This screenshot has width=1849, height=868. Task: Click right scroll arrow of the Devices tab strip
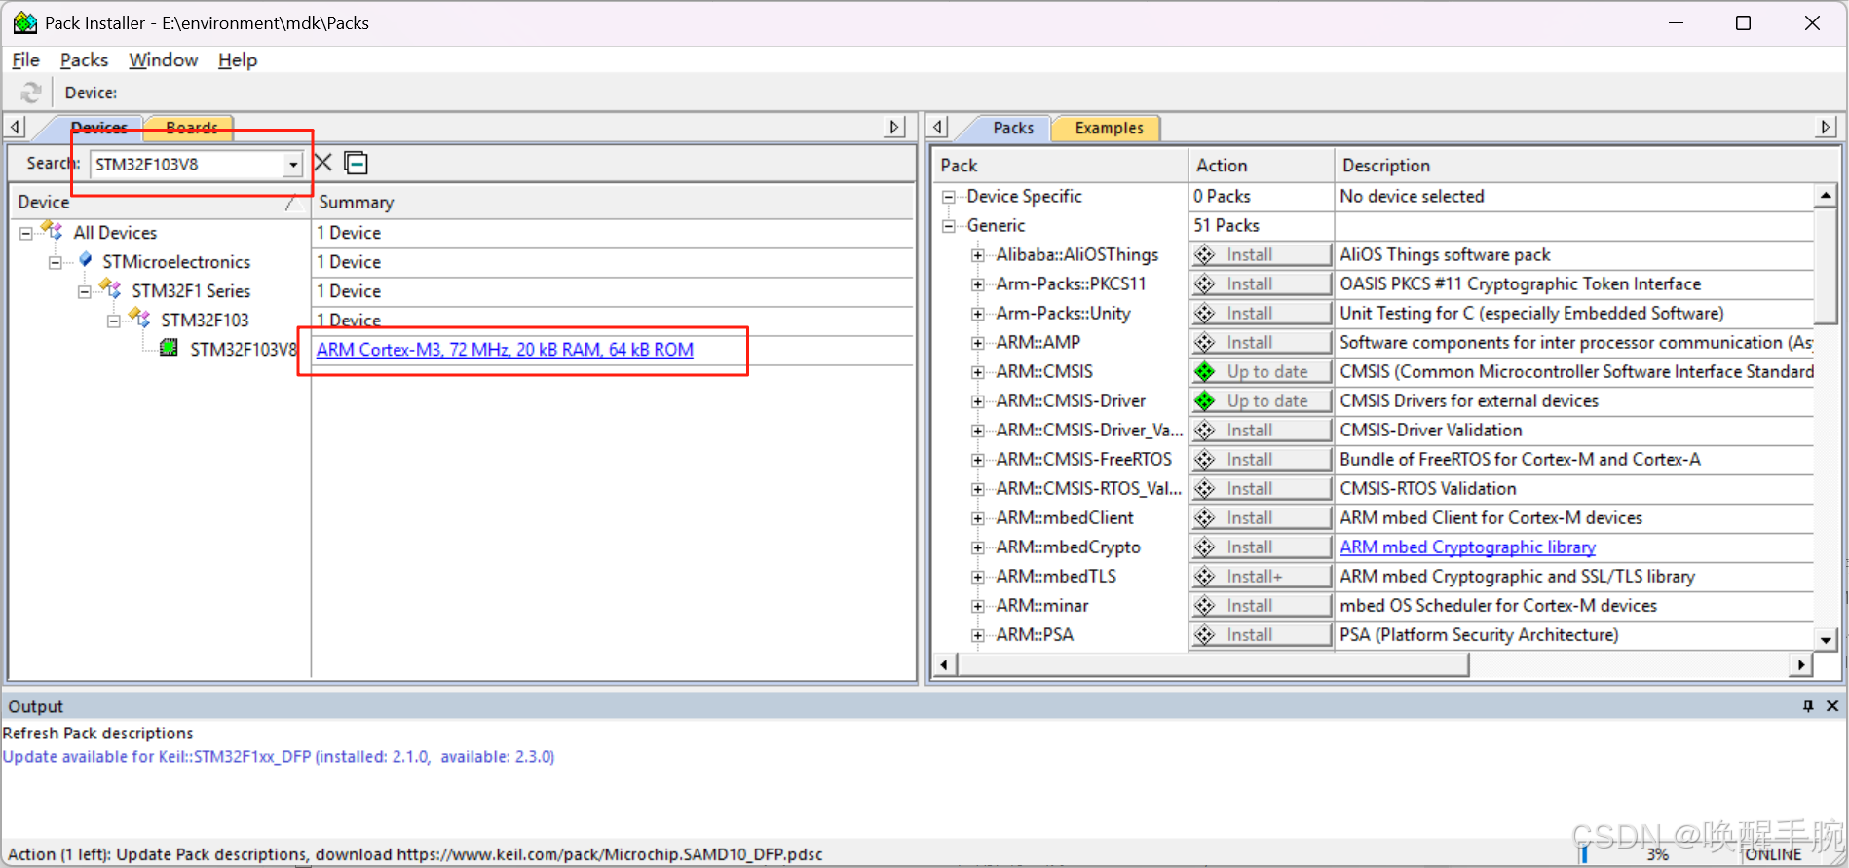[x=894, y=127]
